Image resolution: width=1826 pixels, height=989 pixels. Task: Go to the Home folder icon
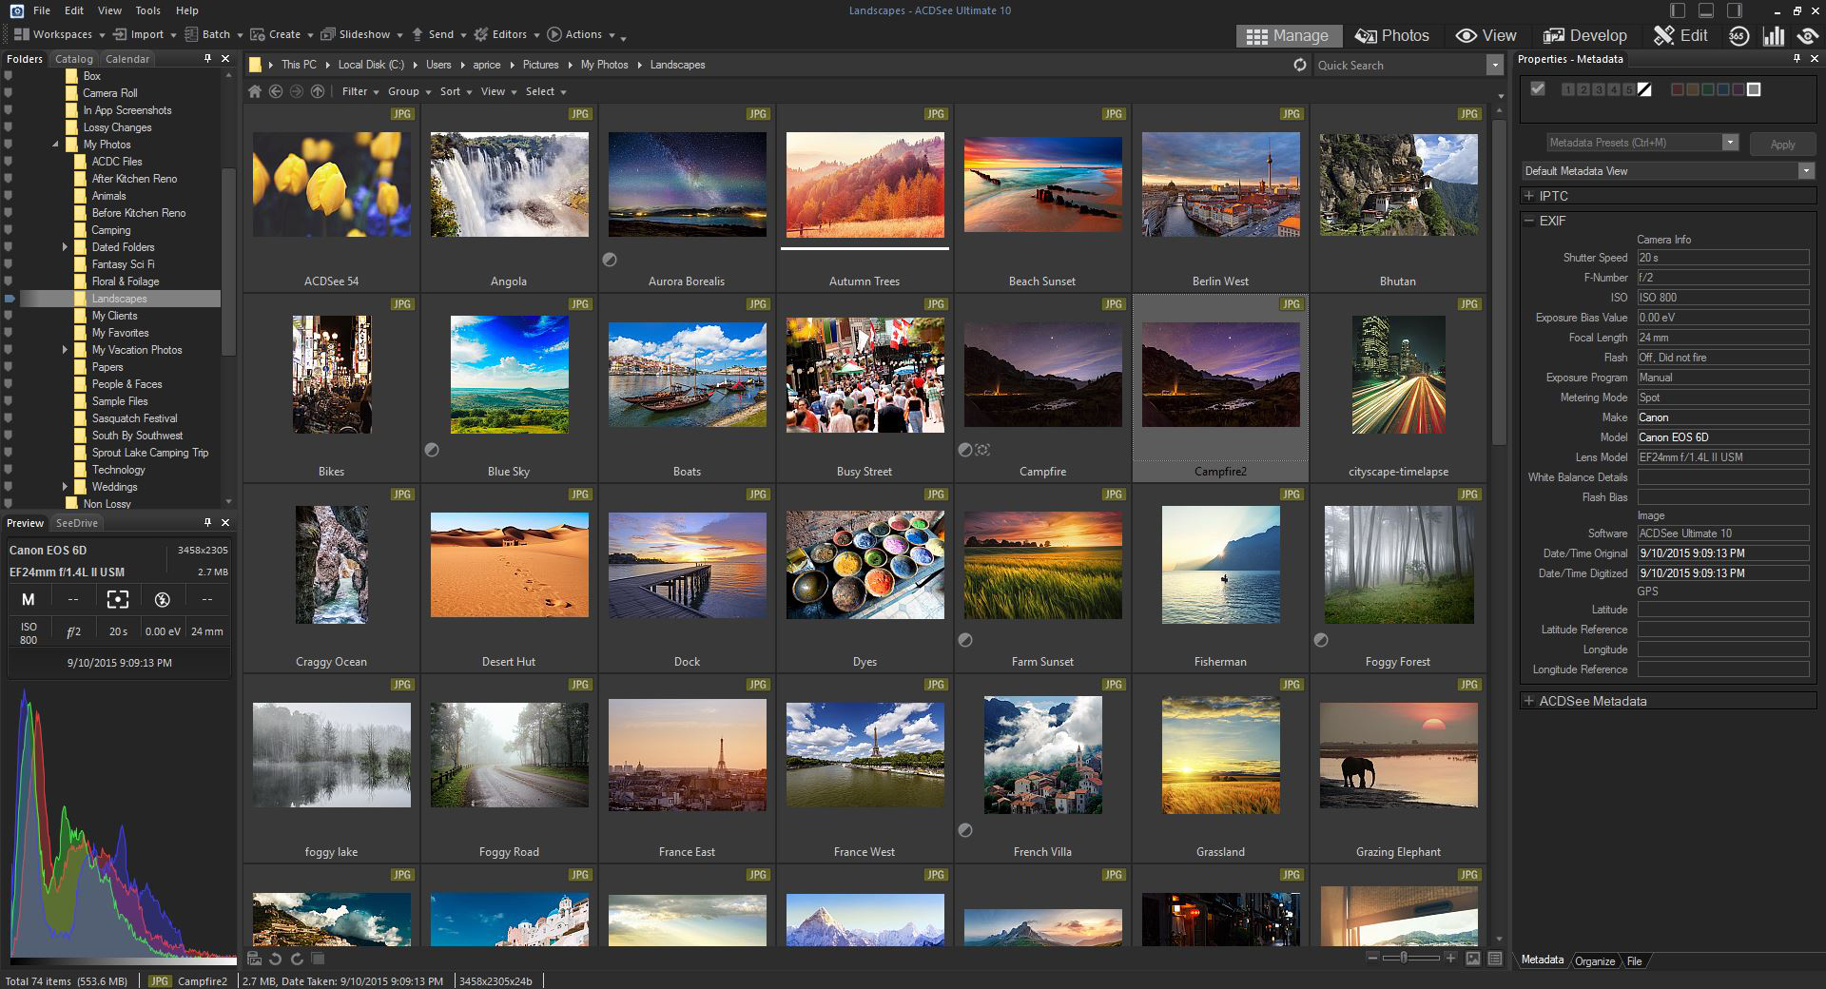tap(254, 91)
